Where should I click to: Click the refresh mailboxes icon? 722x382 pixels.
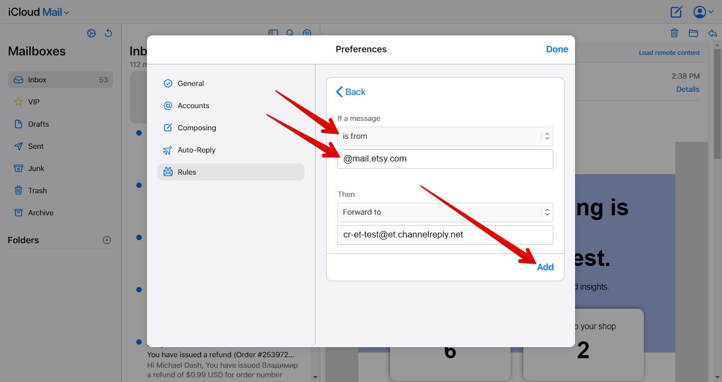pyautogui.click(x=108, y=33)
